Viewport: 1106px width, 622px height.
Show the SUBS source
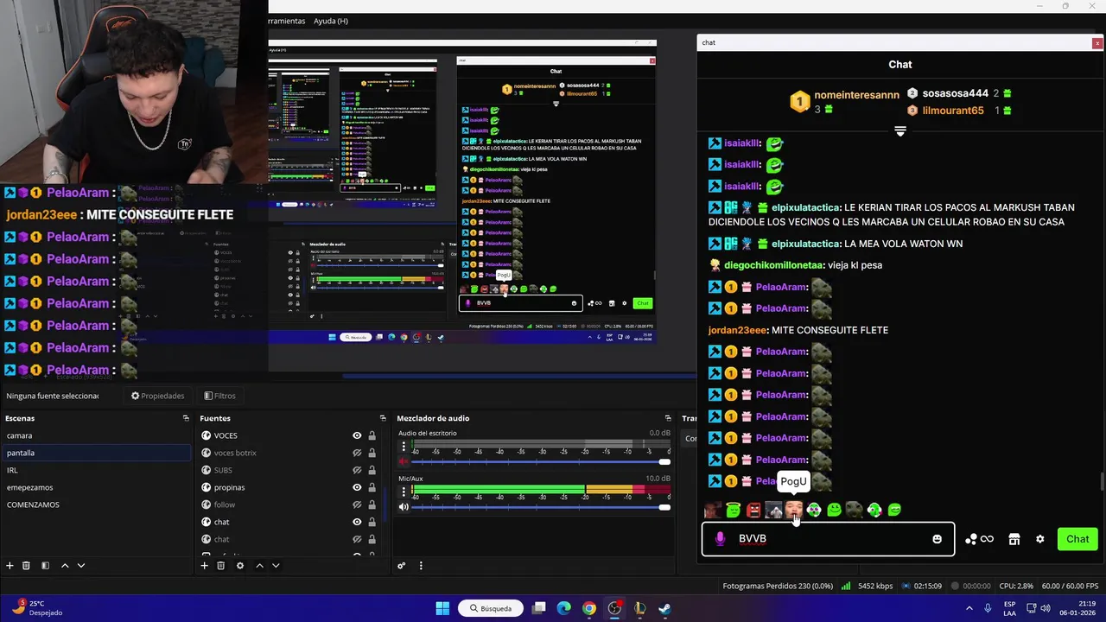coord(357,470)
